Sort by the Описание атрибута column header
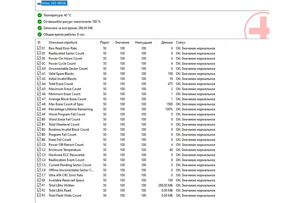The image size is (304, 203). [72, 42]
